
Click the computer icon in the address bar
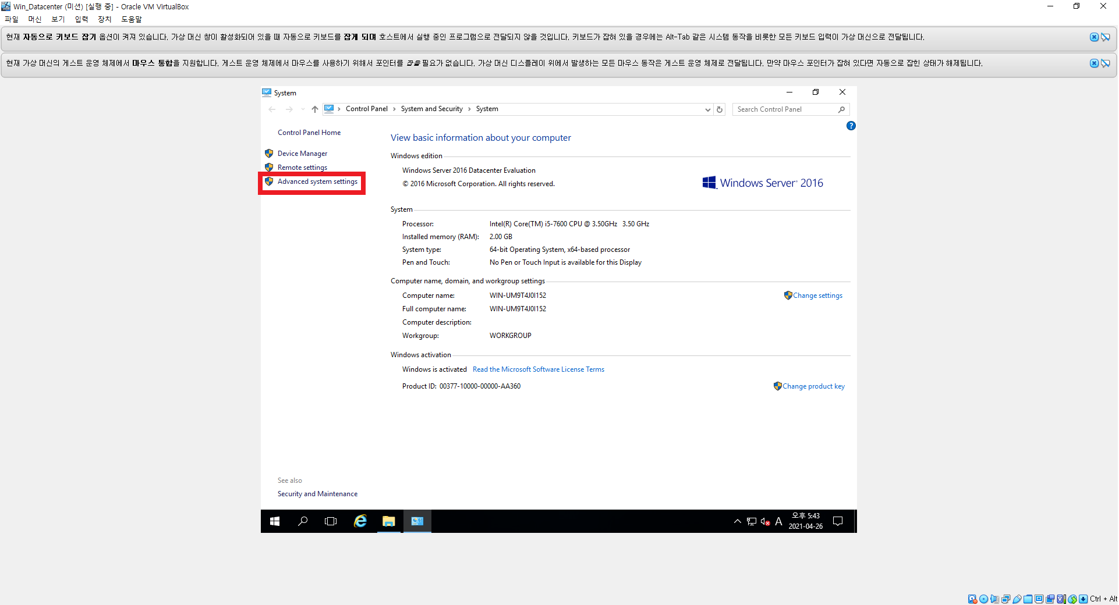[x=329, y=109]
